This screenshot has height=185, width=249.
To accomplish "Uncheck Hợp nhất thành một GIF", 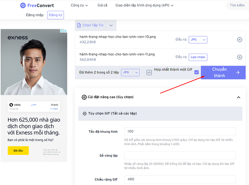I will coord(197,72).
